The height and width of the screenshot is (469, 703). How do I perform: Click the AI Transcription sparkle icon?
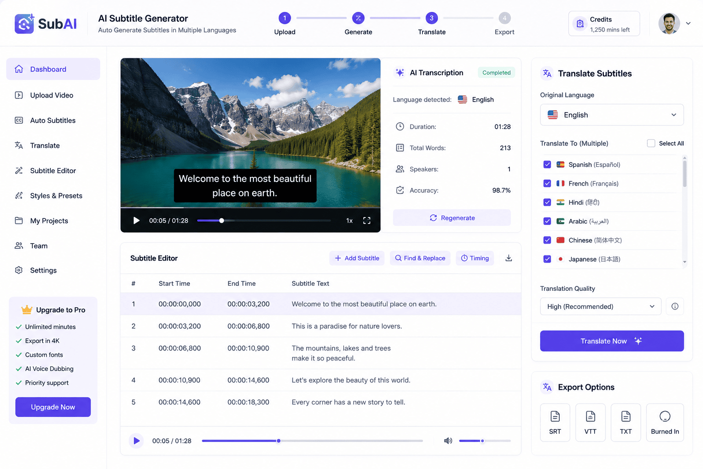click(x=400, y=72)
